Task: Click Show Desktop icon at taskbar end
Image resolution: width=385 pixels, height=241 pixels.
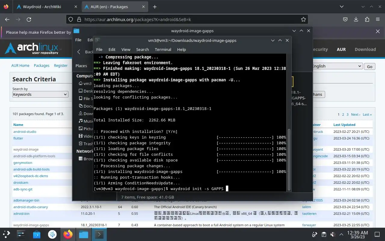Action: (377, 234)
